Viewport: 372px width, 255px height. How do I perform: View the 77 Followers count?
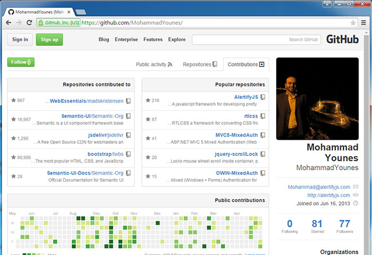coord(345,226)
